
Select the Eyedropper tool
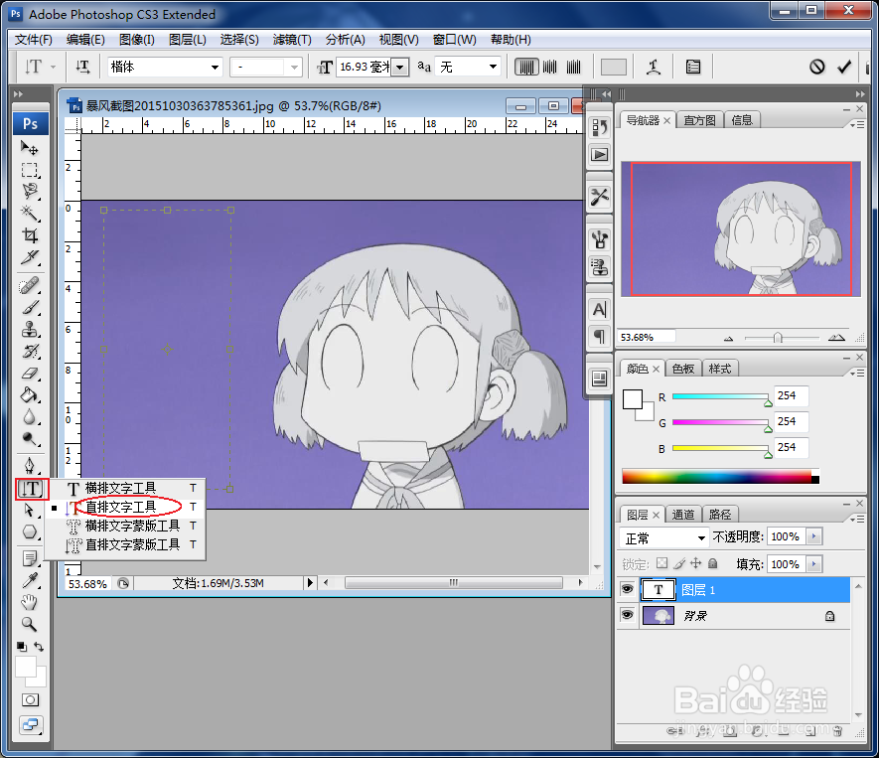[x=30, y=581]
